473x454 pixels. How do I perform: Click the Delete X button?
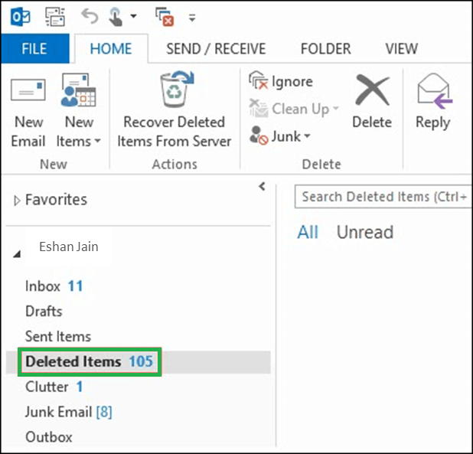pos(372,103)
